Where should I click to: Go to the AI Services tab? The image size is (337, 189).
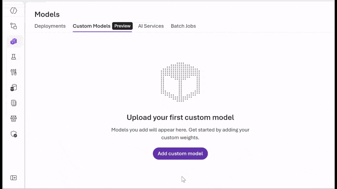tap(151, 26)
